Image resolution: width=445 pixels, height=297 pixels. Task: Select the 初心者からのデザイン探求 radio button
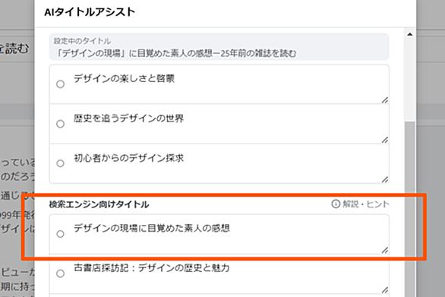click(60, 163)
